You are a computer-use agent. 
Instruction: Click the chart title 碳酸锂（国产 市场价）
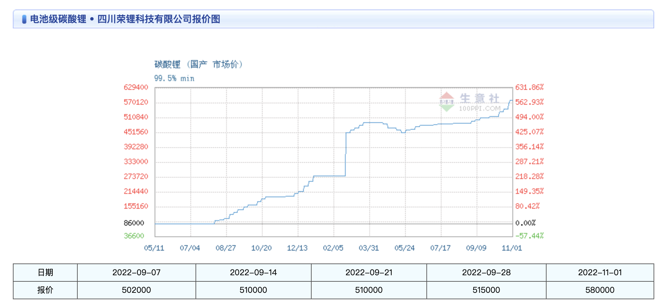click(x=198, y=64)
